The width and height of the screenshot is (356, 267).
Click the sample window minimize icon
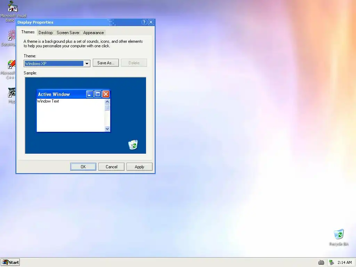coord(90,94)
